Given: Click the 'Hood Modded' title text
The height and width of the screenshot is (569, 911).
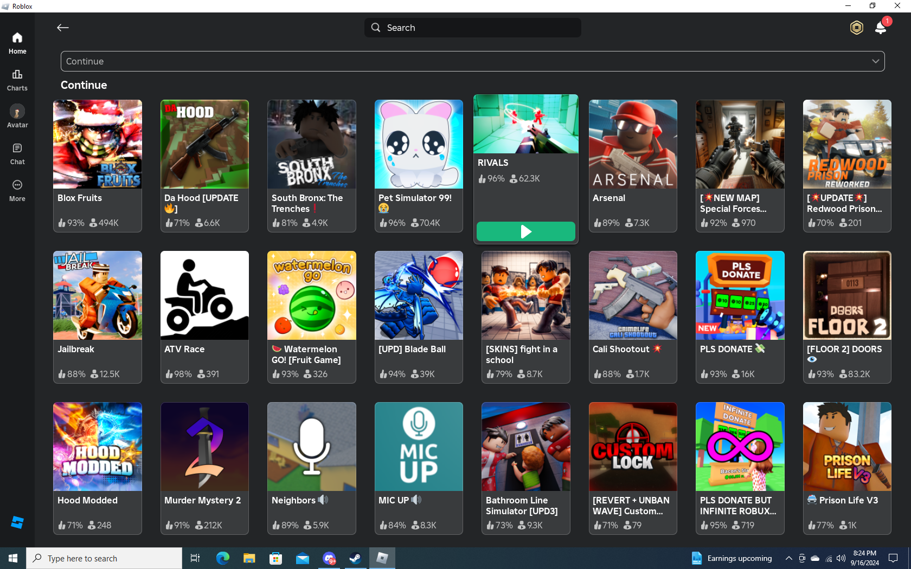Looking at the screenshot, I should pos(87,500).
